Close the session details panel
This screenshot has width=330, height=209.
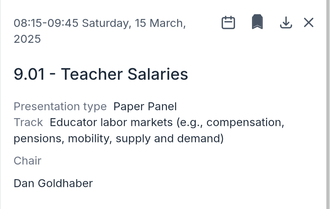tap(309, 23)
